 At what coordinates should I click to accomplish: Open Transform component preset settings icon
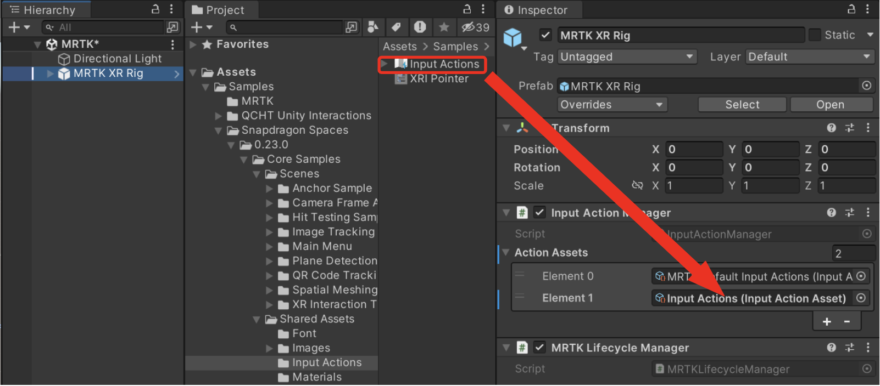850,128
